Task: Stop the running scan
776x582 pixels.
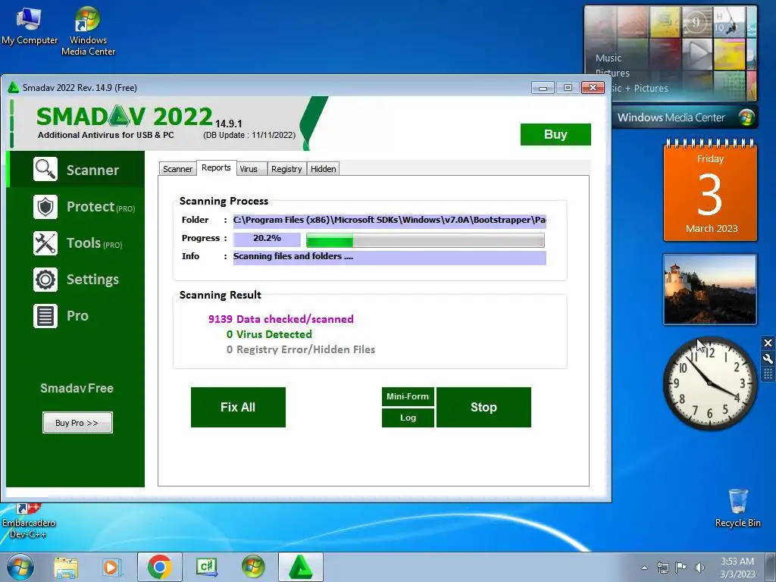Action: pyautogui.click(x=483, y=407)
